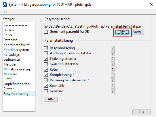Click the question mark beside Koter
The height and width of the screenshot is (117, 156).
(x=113, y=70)
